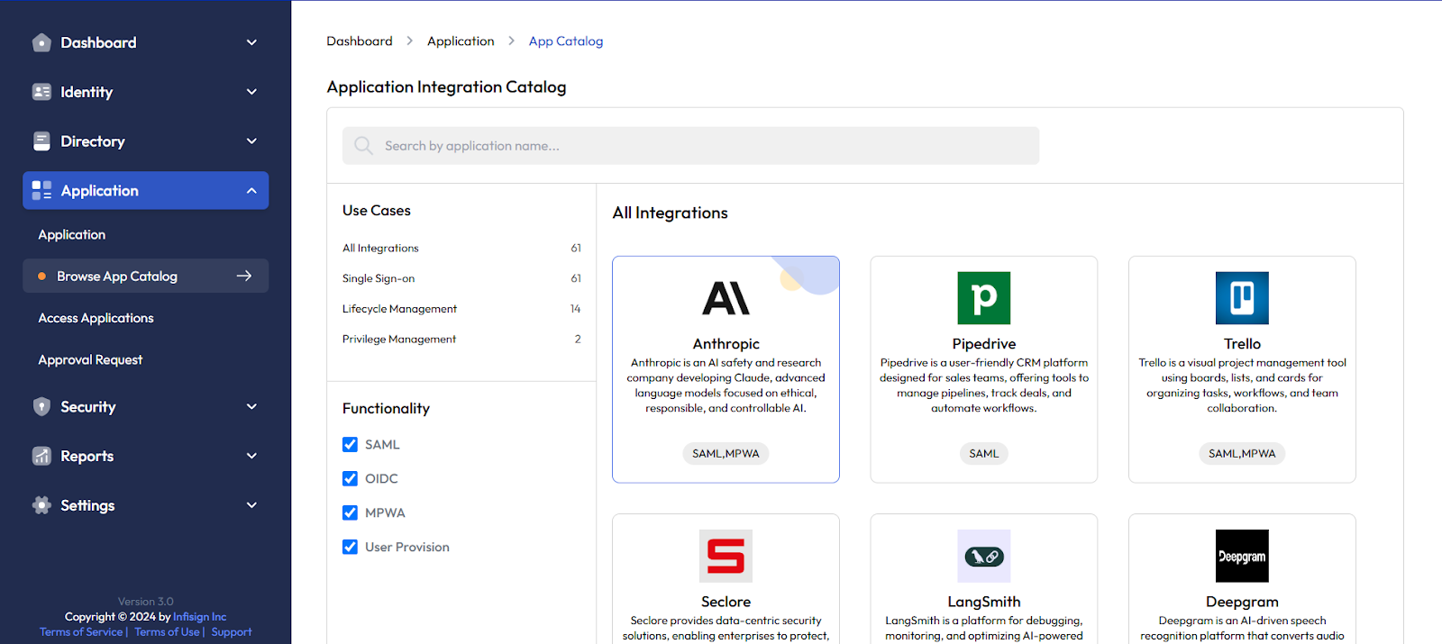Open Terms of Service link
Image resolution: width=1442 pixels, height=644 pixels.
tap(81, 632)
